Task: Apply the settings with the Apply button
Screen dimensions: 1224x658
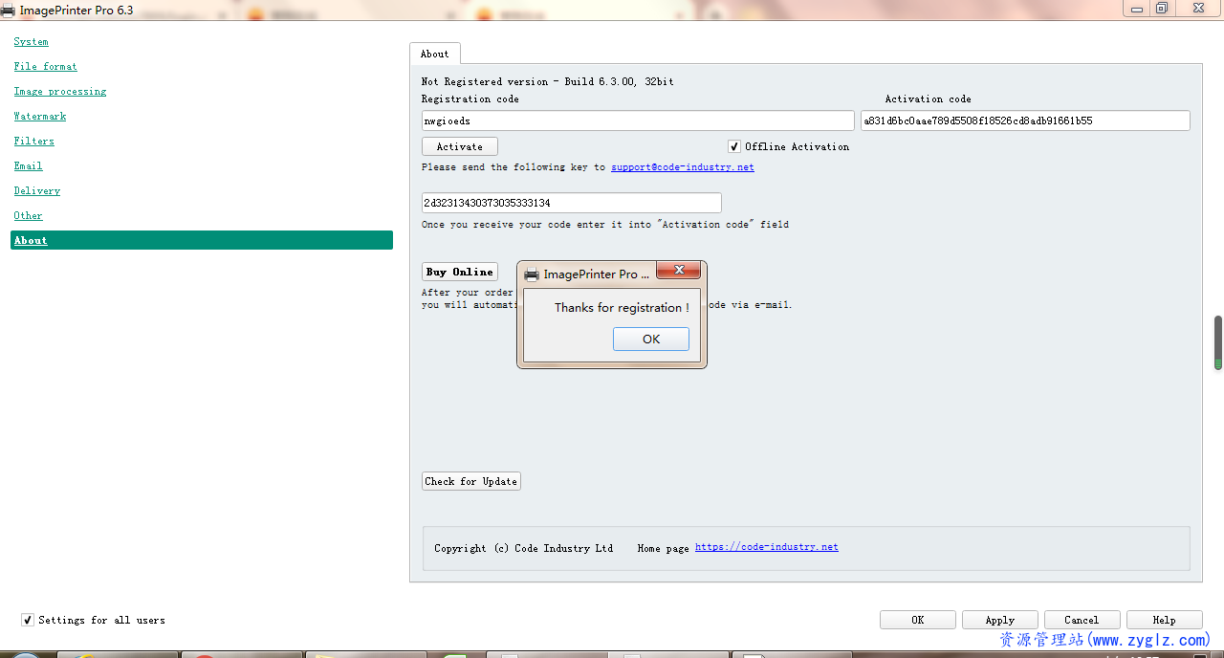Action: (x=1000, y=620)
